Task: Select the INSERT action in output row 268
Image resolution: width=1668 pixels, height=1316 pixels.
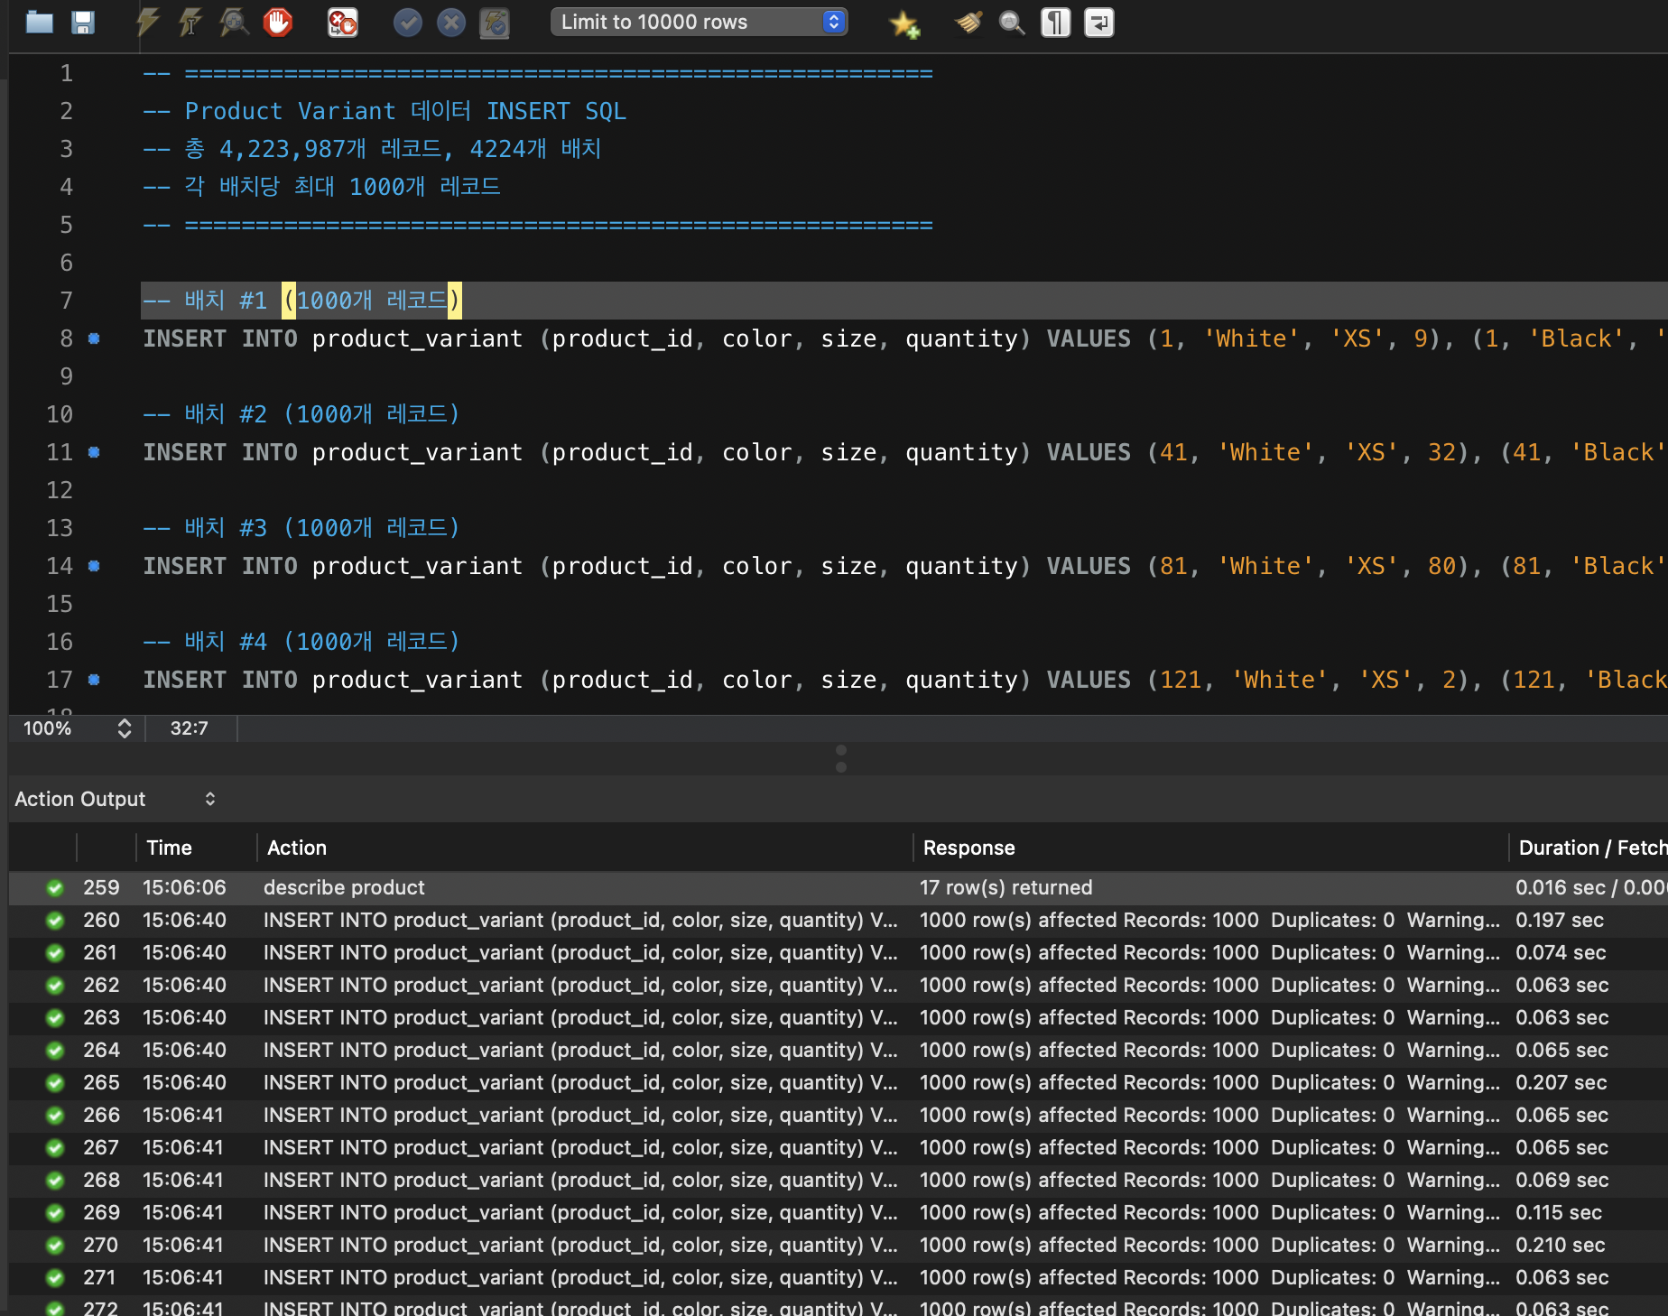Action: [x=580, y=1180]
